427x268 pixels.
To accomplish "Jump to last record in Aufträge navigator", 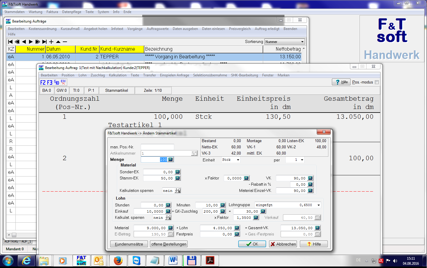I will pyautogui.click(x=44, y=42).
